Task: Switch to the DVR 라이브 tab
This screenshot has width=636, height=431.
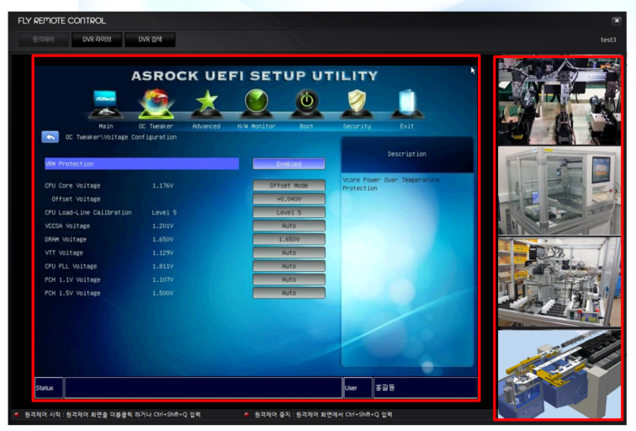Action: click(97, 40)
